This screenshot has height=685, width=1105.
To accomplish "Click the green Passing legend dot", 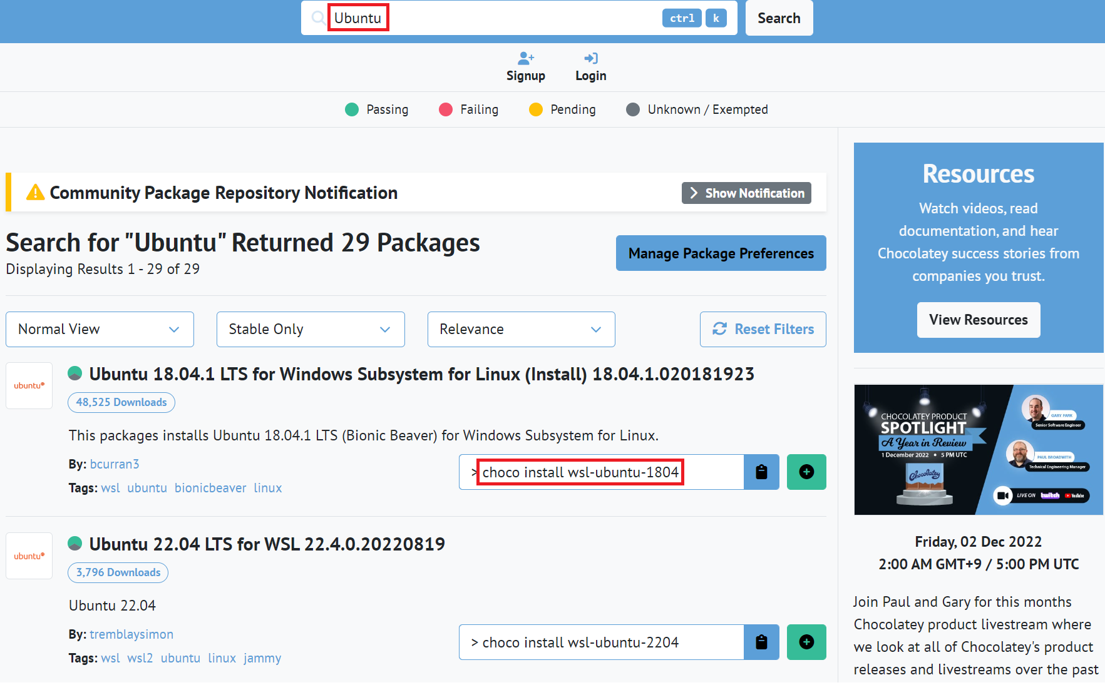I will [x=352, y=109].
